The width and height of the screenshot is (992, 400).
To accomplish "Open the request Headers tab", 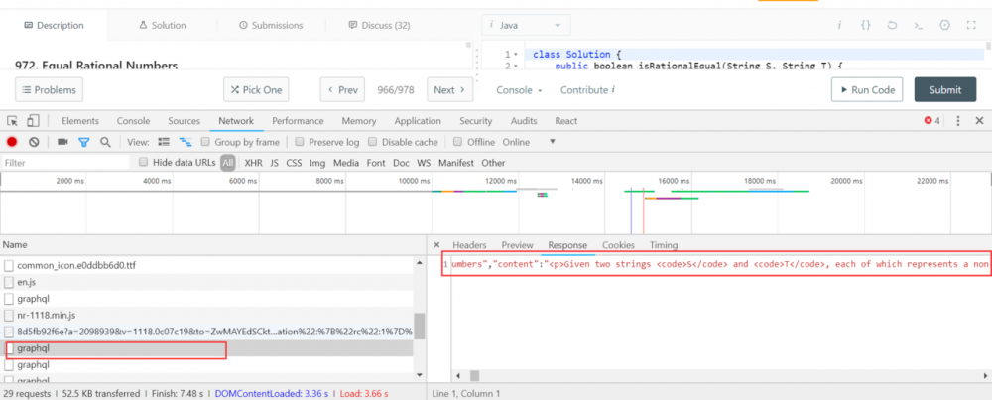I will [469, 245].
